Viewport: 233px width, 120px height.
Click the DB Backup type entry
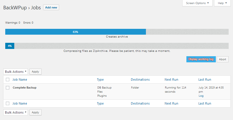pyautogui.click(x=105, y=88)
